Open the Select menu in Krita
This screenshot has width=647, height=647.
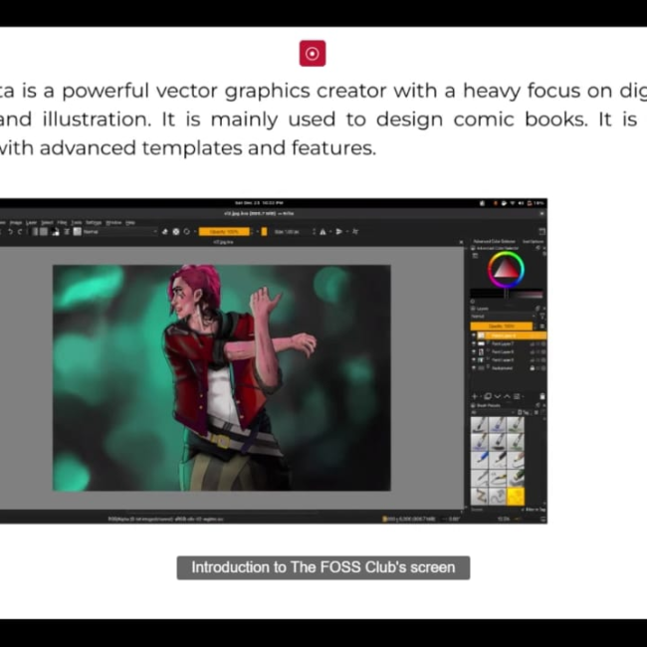point(47,222)
